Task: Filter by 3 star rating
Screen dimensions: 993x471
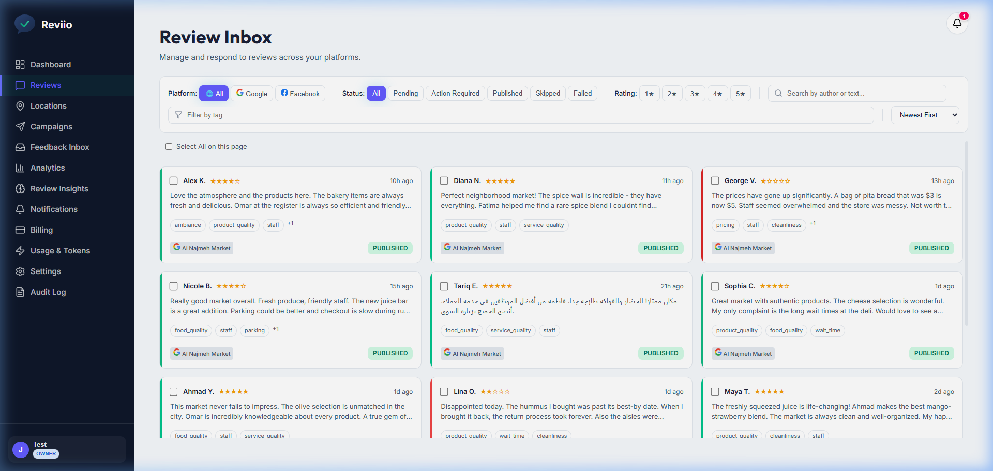Action: coord(695,94)
